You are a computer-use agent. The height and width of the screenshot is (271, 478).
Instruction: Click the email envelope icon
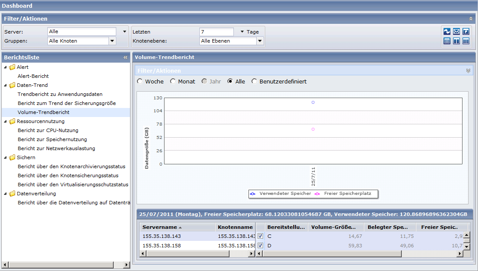456,31
